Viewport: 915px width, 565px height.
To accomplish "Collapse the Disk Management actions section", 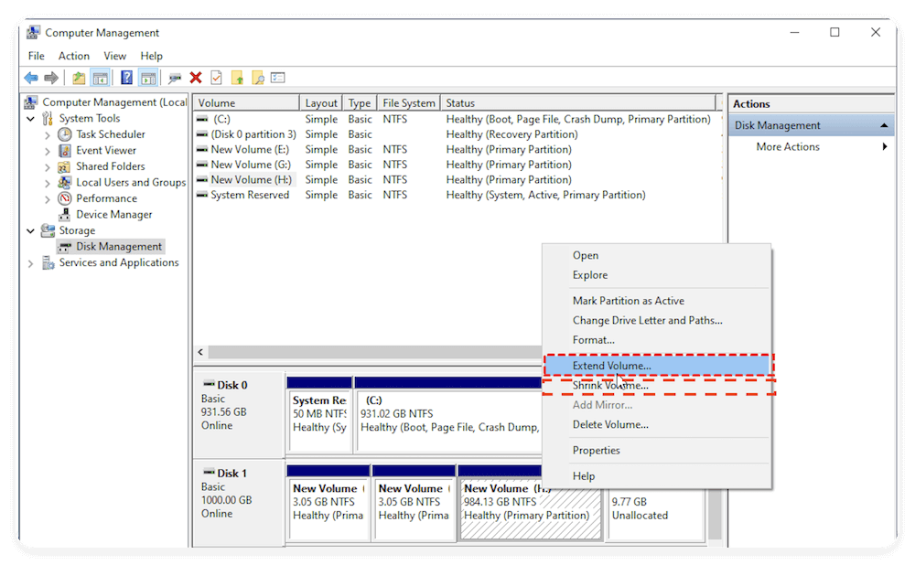I will click(x=884, y=124).
